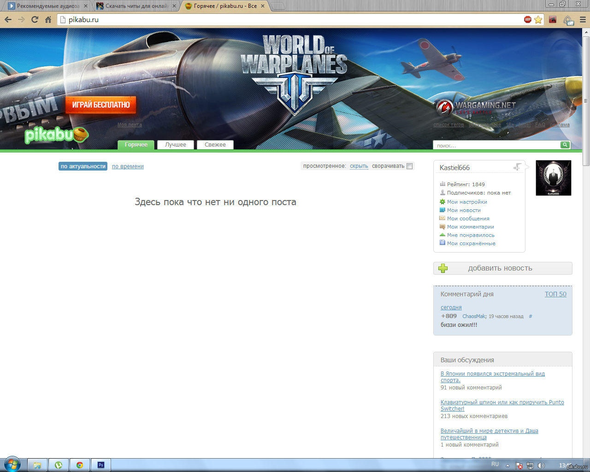Open Photoshop from the taskbar

tap(101, 465)
